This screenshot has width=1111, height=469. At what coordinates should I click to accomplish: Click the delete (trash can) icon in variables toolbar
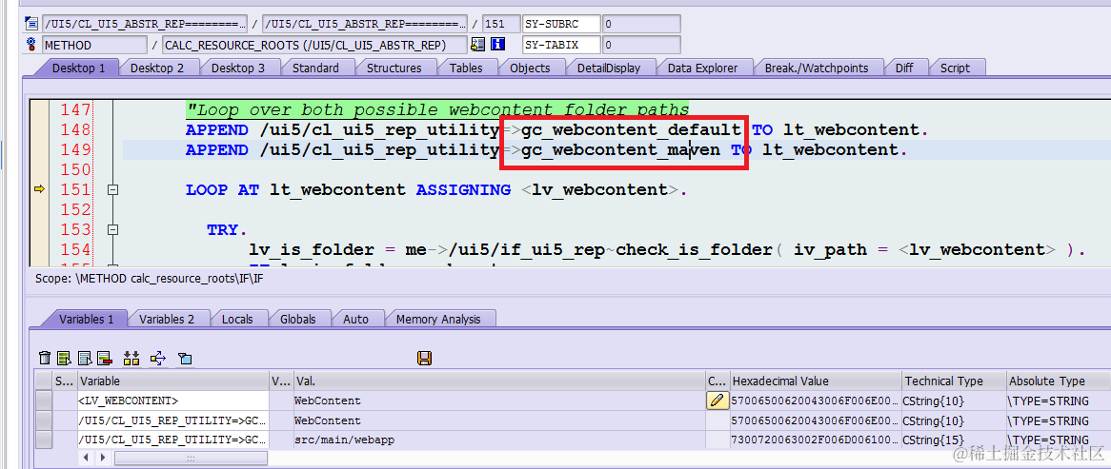click(x=45, y=358)
